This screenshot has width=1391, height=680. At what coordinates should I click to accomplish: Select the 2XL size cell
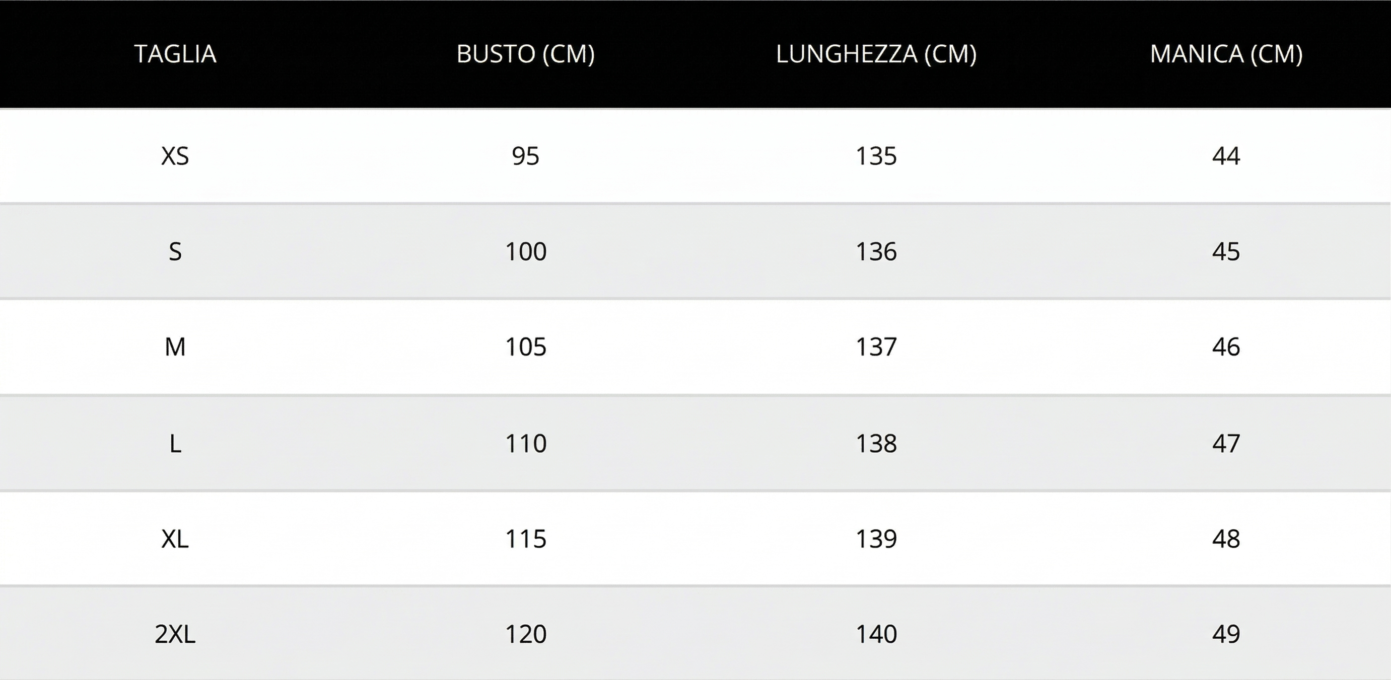point(175,634)
